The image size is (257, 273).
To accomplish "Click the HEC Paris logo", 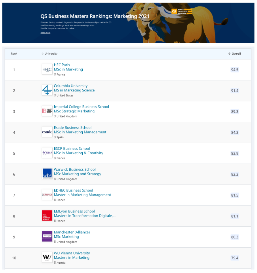I will (x=47, y=69).
